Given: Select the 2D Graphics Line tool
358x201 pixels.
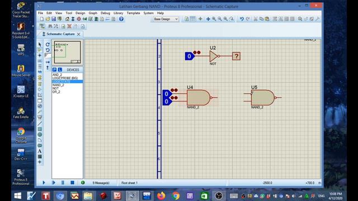Looking at the screenshot, I should (40, 123).
